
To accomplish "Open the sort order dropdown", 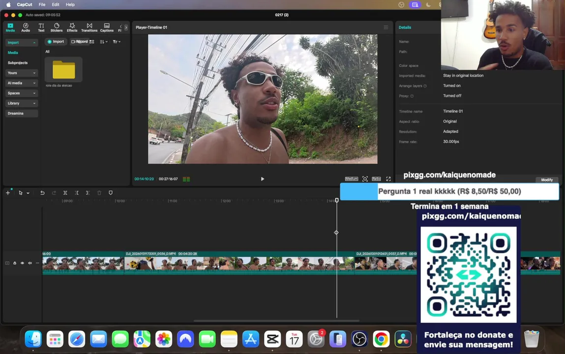I will pyautogui.click(x=104, y=42).
